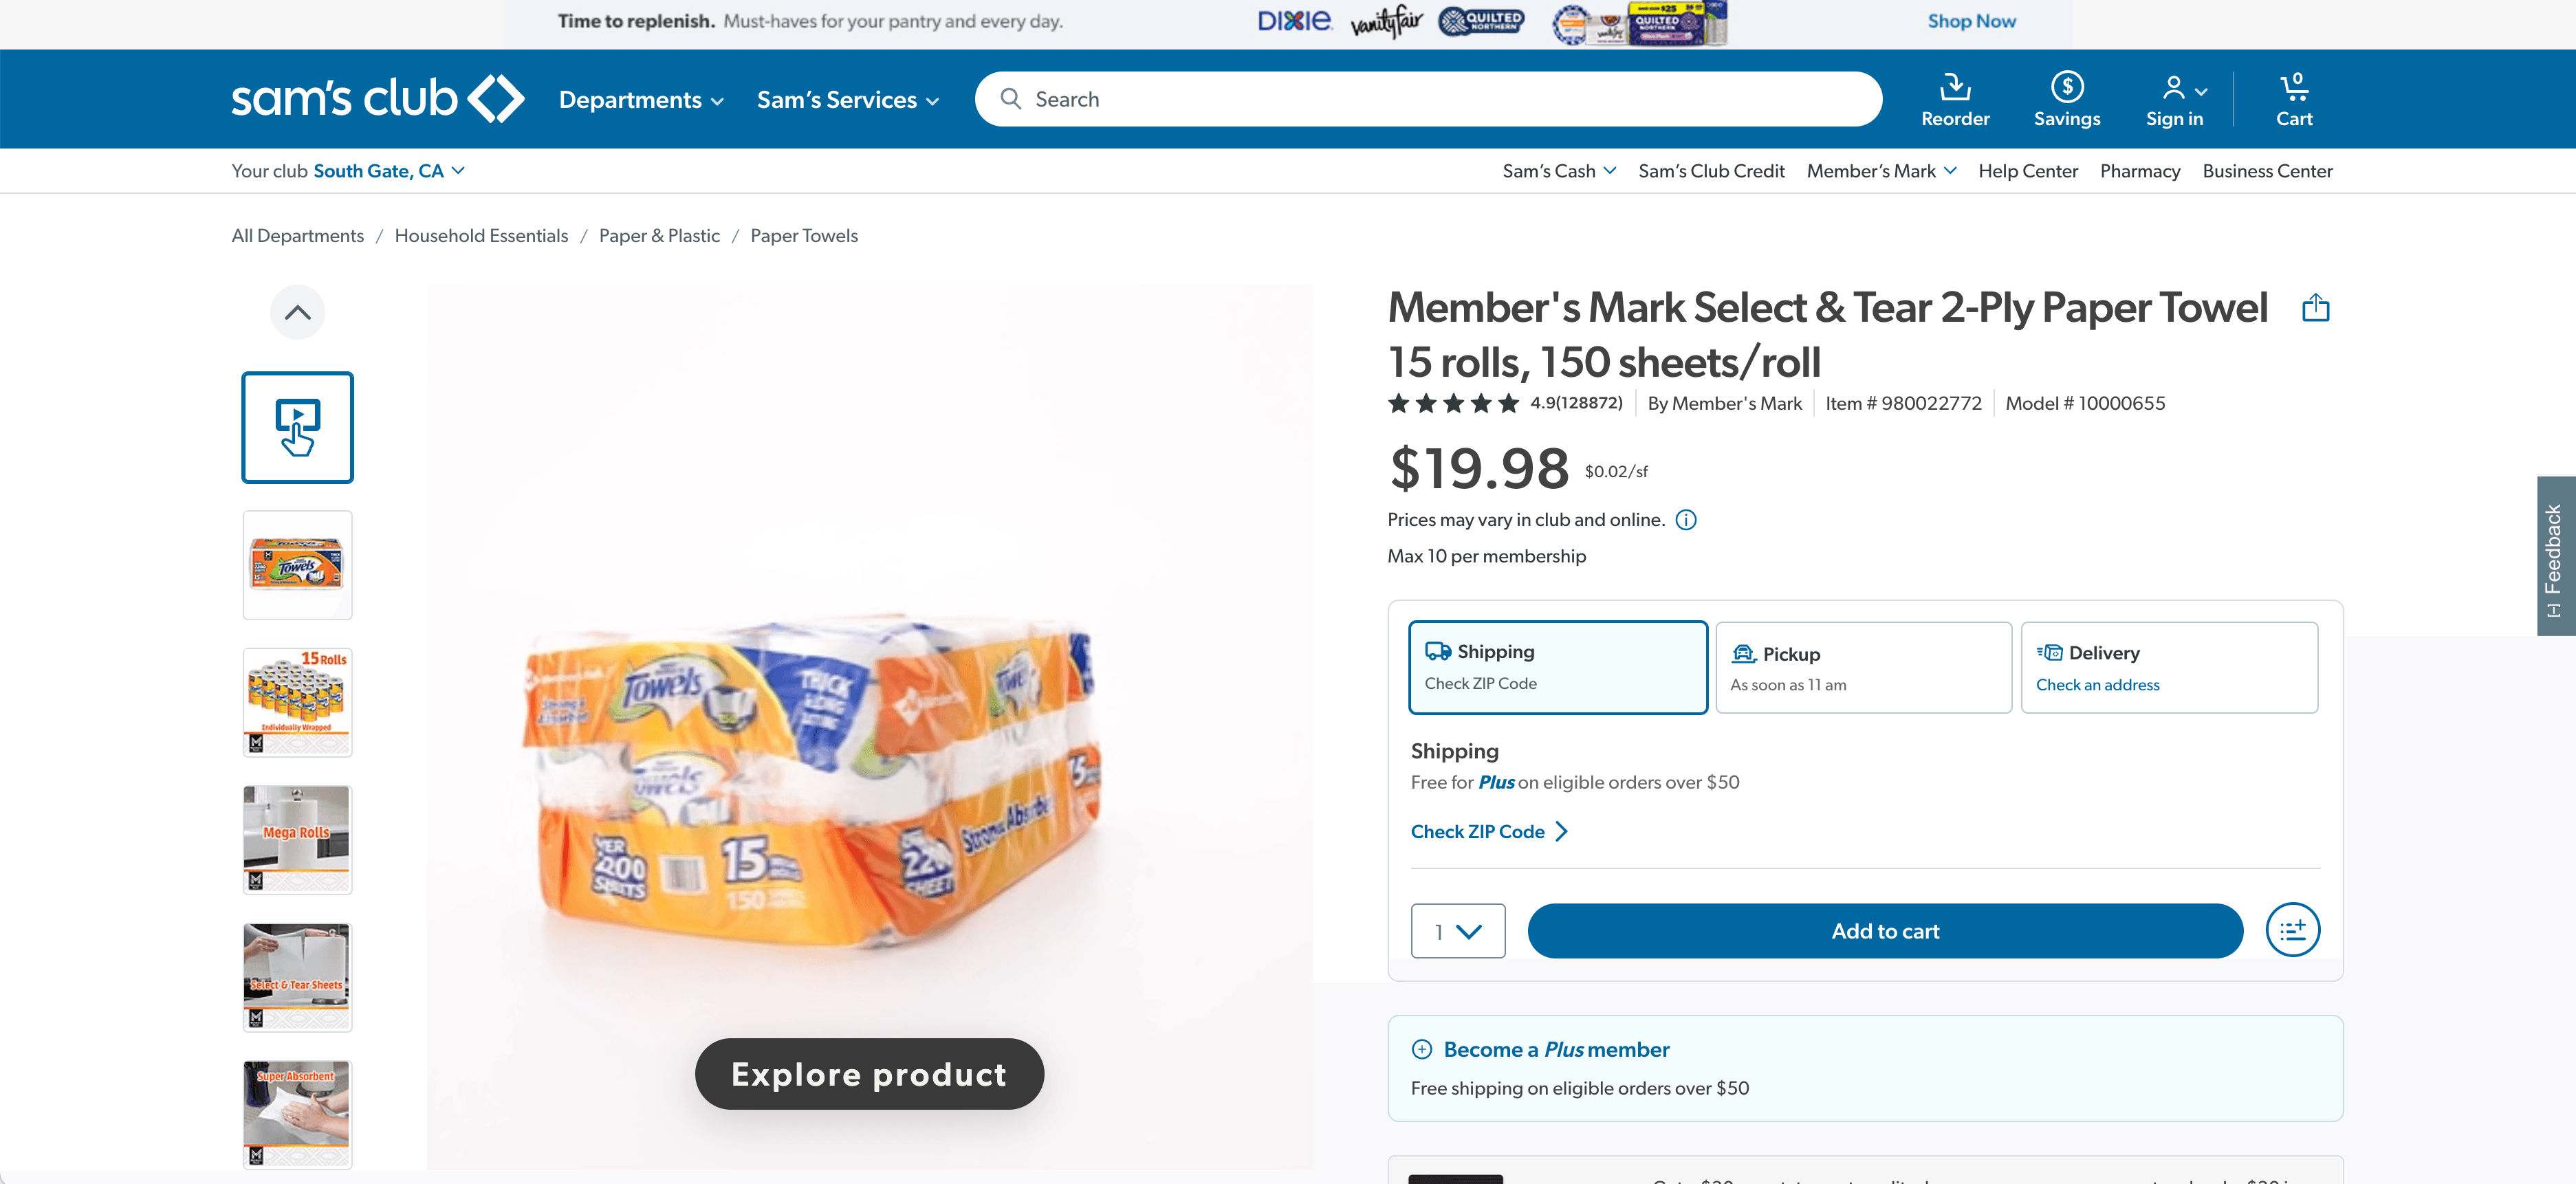This screenshot has height=1184, width=2576.
Task: View Savings using the dollar icon
Action: (x=2067, y=98)
